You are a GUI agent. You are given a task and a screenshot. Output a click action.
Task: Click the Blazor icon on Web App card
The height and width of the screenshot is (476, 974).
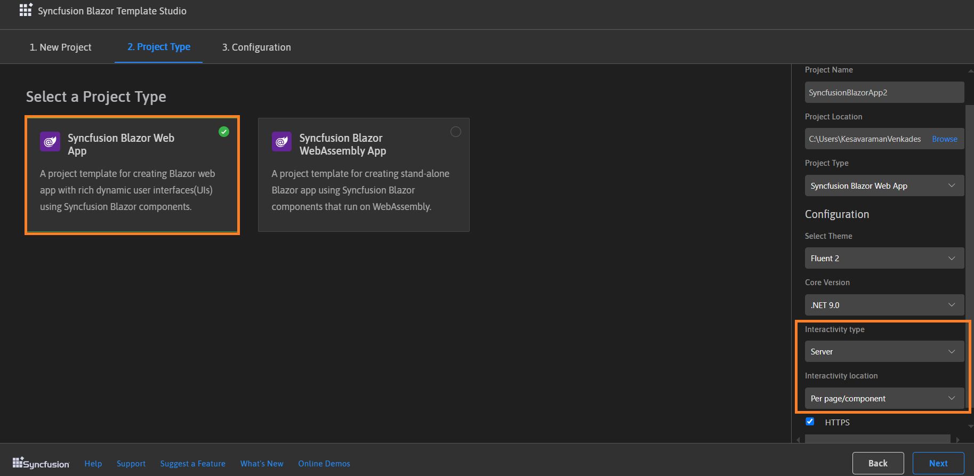(50, 142)
